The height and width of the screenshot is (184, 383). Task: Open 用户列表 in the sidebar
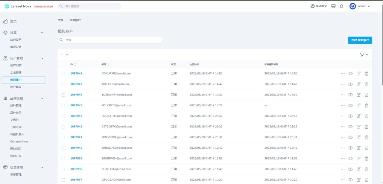16,66
